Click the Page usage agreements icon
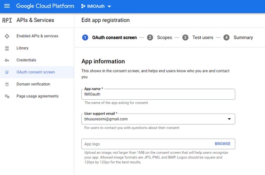This screenshot has height=175, width=265. click(7, 96)
